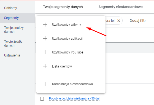Viewport: 154px width, 105px height.
Task: Open Twoje źródła danych section
Action: point(13,44)
